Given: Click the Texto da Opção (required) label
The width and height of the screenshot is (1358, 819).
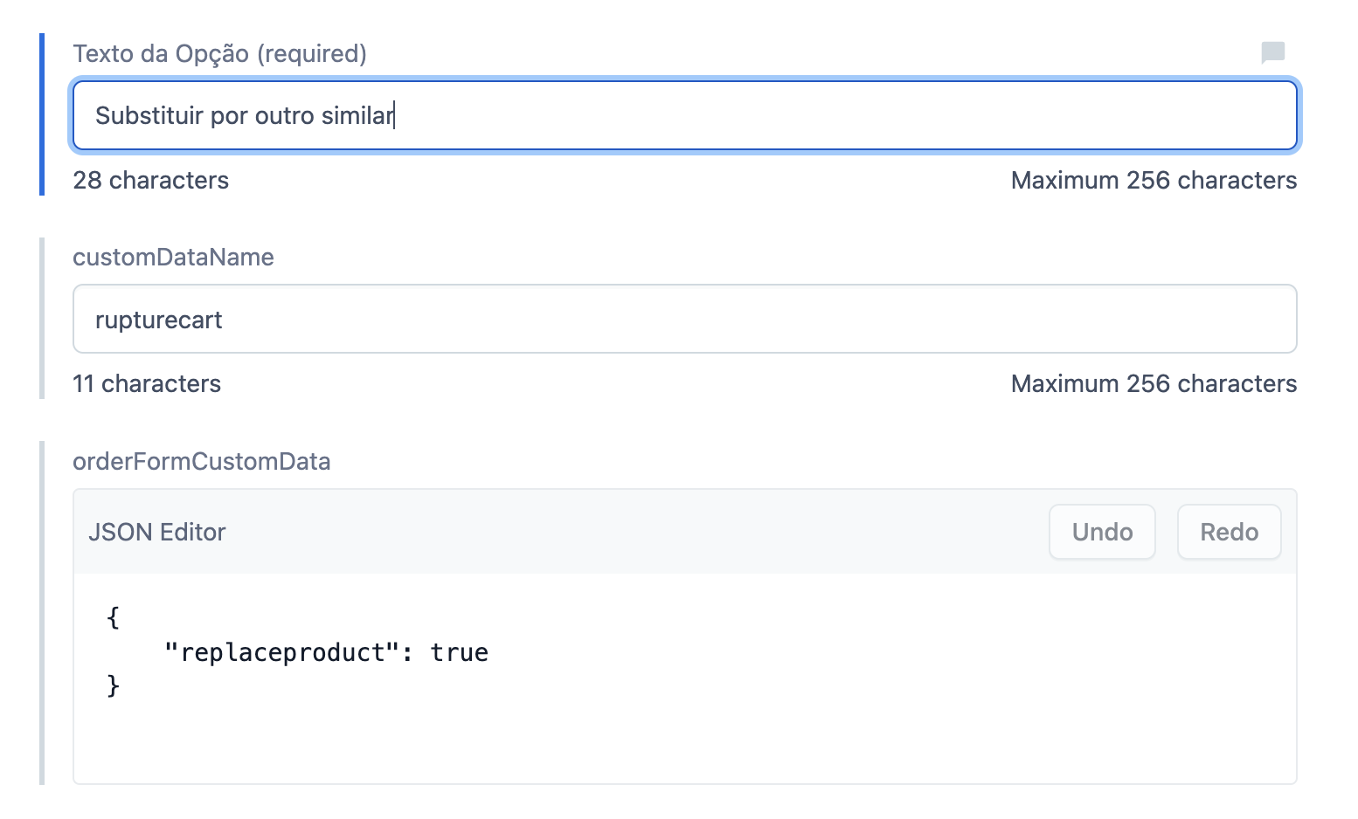Looking at the screenshot, I should point(219,54).
